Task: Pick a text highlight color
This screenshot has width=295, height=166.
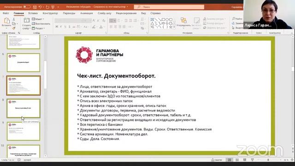Action: click(94, 27)
